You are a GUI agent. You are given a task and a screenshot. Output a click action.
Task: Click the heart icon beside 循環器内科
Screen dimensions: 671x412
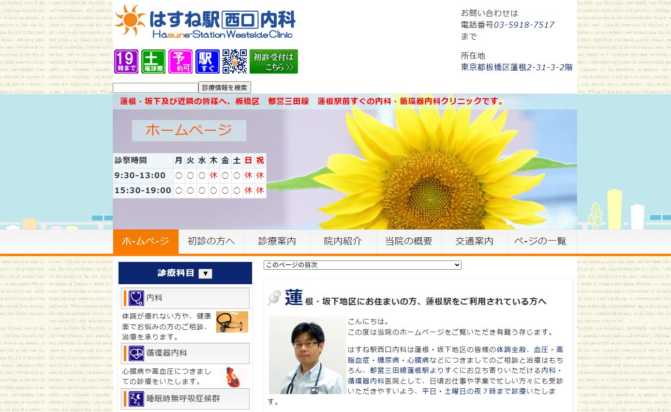(136, 353)
